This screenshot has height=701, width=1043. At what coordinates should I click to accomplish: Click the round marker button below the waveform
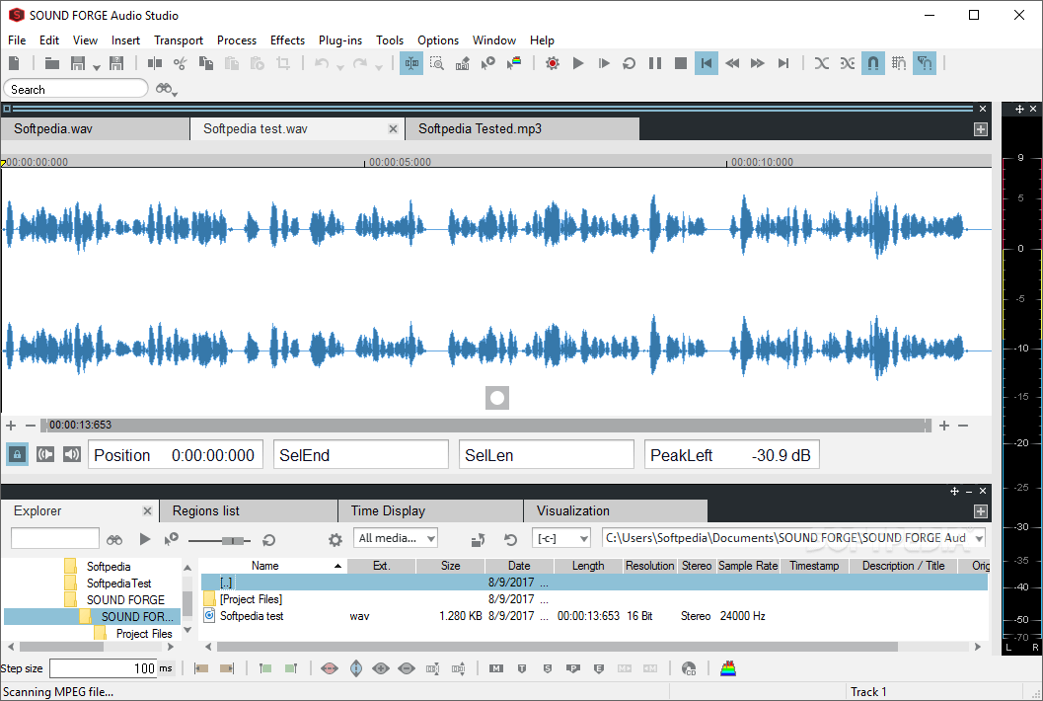point(497,398)
